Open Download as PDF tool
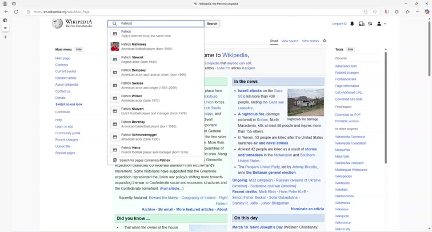 pyautogui.click(x=347, y=115)
